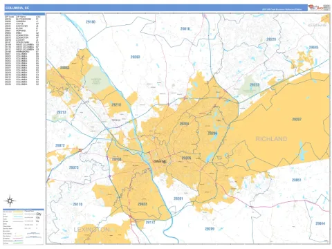Select ZIP label 29212

pyautogui.click(x=62, y=112)
